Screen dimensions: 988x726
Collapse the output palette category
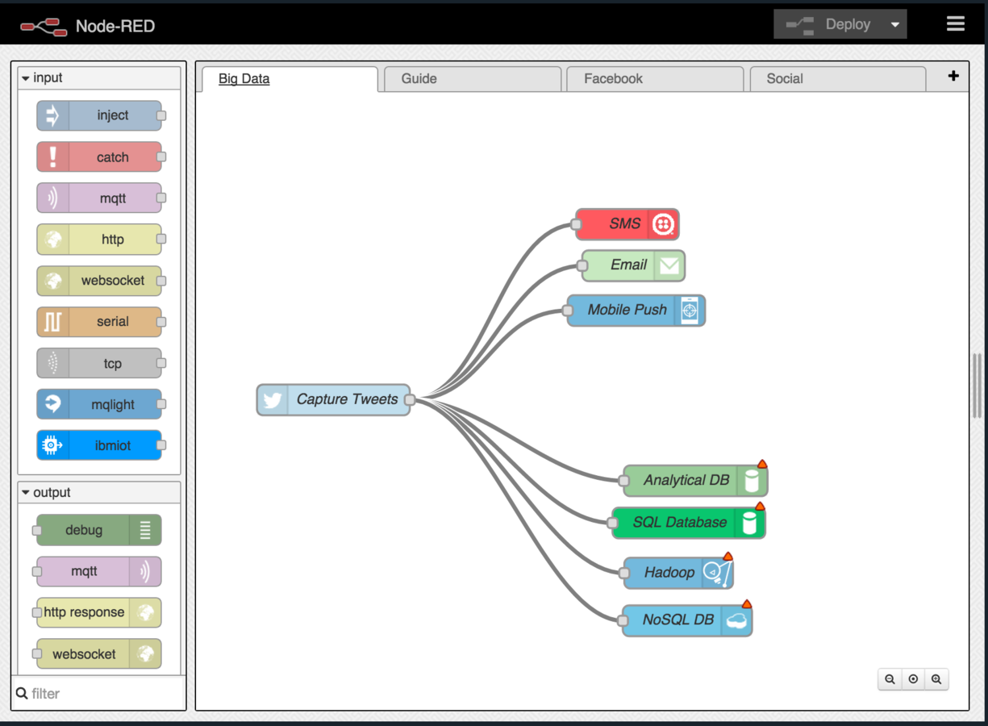click(99, 493)
